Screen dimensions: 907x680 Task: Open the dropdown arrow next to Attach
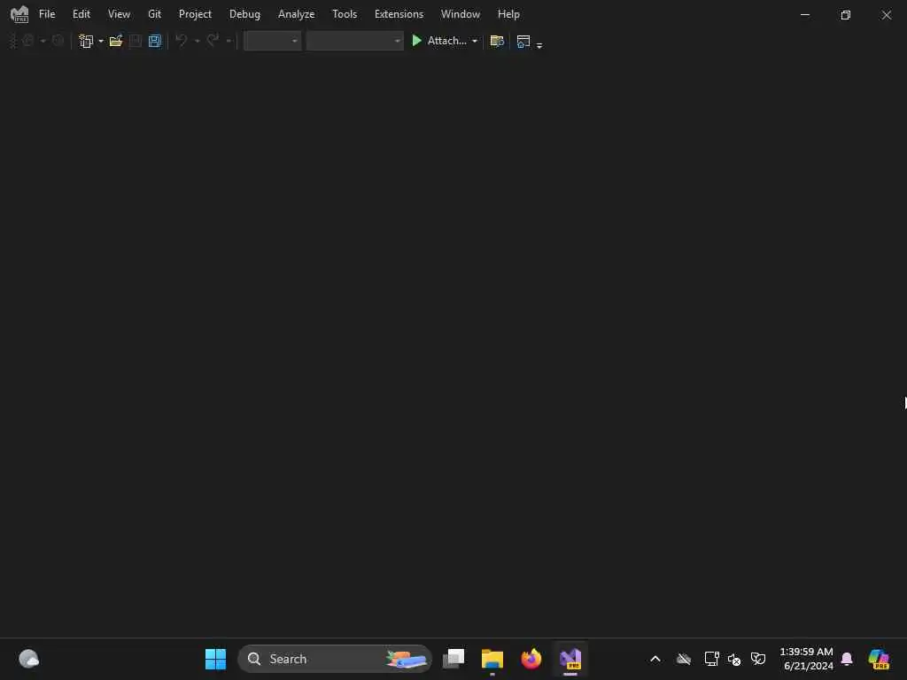[x=475, y=41]
